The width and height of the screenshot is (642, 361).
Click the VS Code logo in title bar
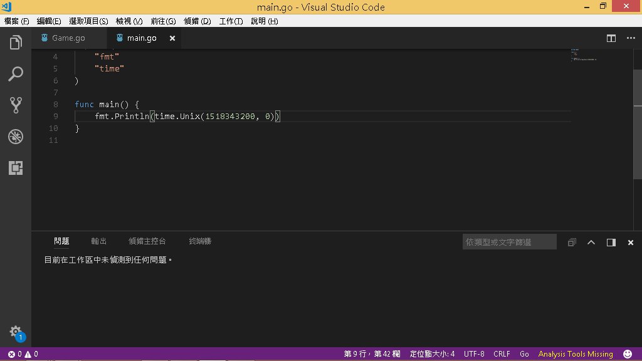pos(6,6)
